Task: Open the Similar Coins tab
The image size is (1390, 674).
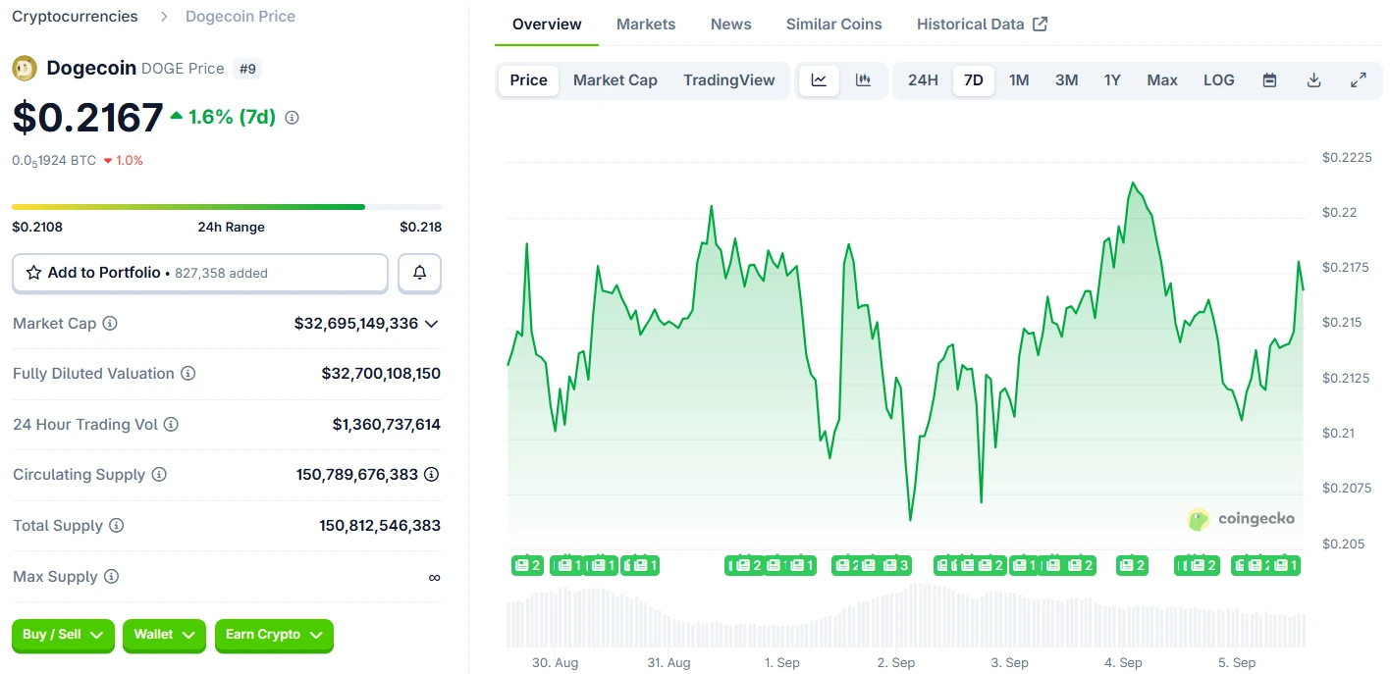Action: 833,24
